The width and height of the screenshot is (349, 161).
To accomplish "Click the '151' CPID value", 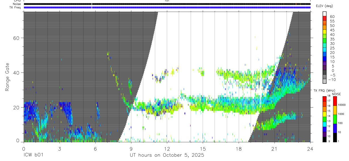I will click(x=167, y=1).
